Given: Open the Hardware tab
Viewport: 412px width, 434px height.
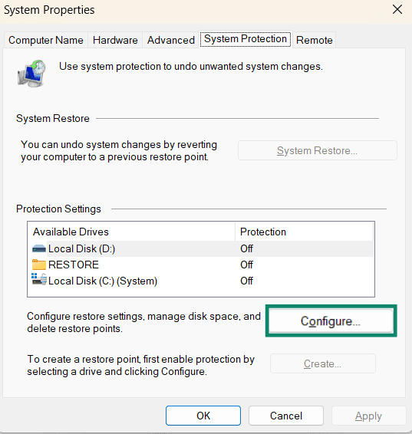Looking at the screenshot, I should tap(115, 40).
